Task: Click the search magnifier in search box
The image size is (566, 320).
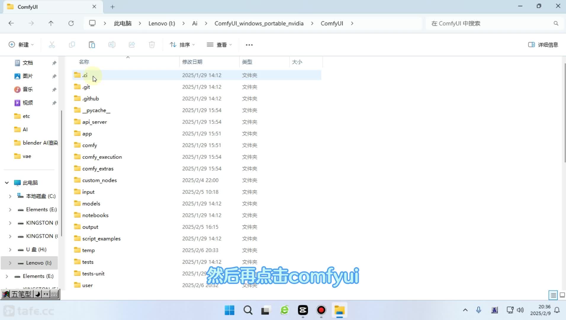Action: pyautogui.click(x=556, y=23)
